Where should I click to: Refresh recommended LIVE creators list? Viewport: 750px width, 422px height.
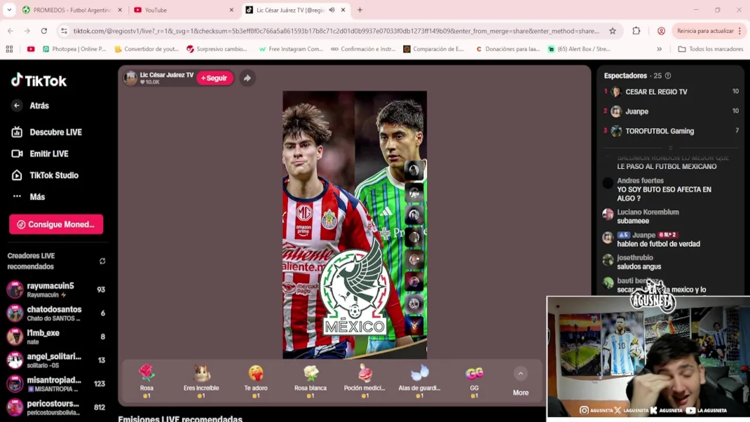click(103, 261)
